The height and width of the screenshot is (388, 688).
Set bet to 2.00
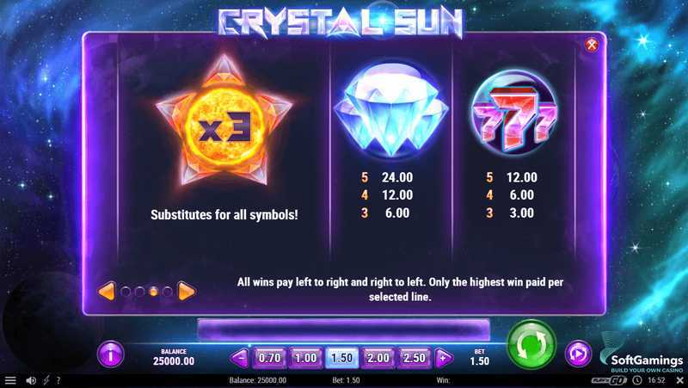[378, 358]
